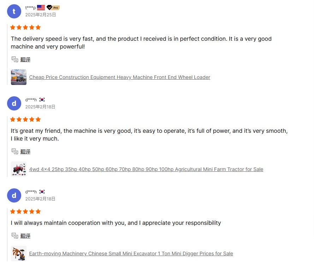This screenshot has width=314, height=262.
Task: Click the wheel loader product thumbnail
Action: (x=19, y=77)
